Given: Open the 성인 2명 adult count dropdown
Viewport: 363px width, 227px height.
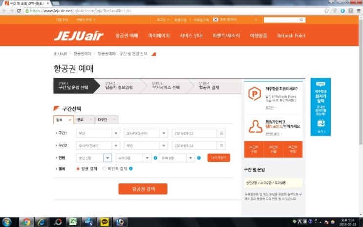Looking at the screenshot, I should (94, 158).
